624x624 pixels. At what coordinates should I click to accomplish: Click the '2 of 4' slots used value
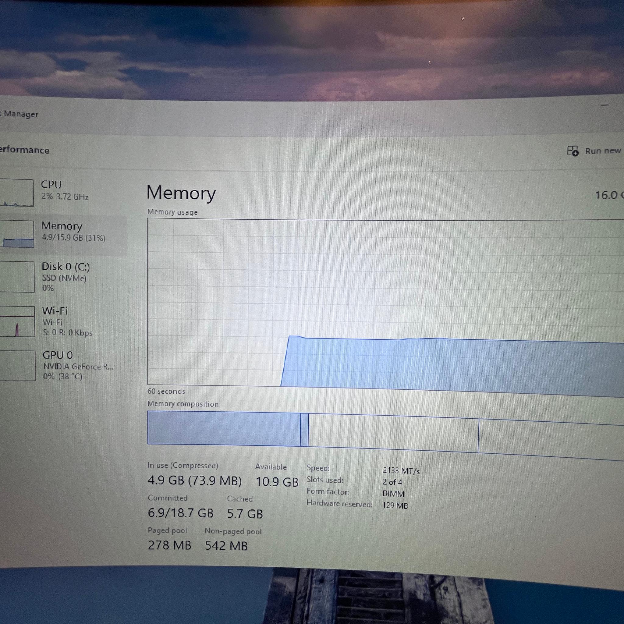tap(392, 482)
